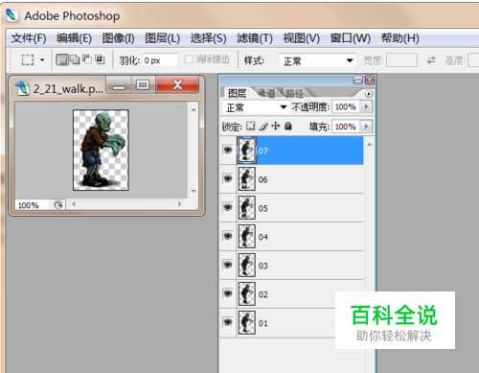Open the 视图(V) menu

click(301, 38)
